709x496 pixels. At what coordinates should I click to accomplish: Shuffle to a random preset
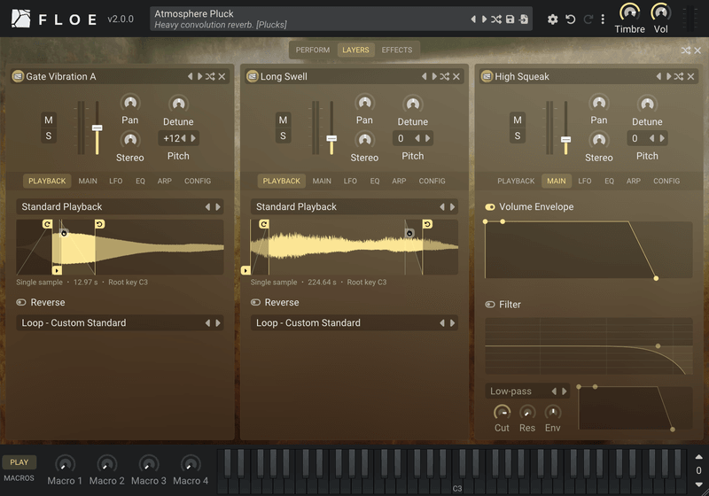click(496, 19)
